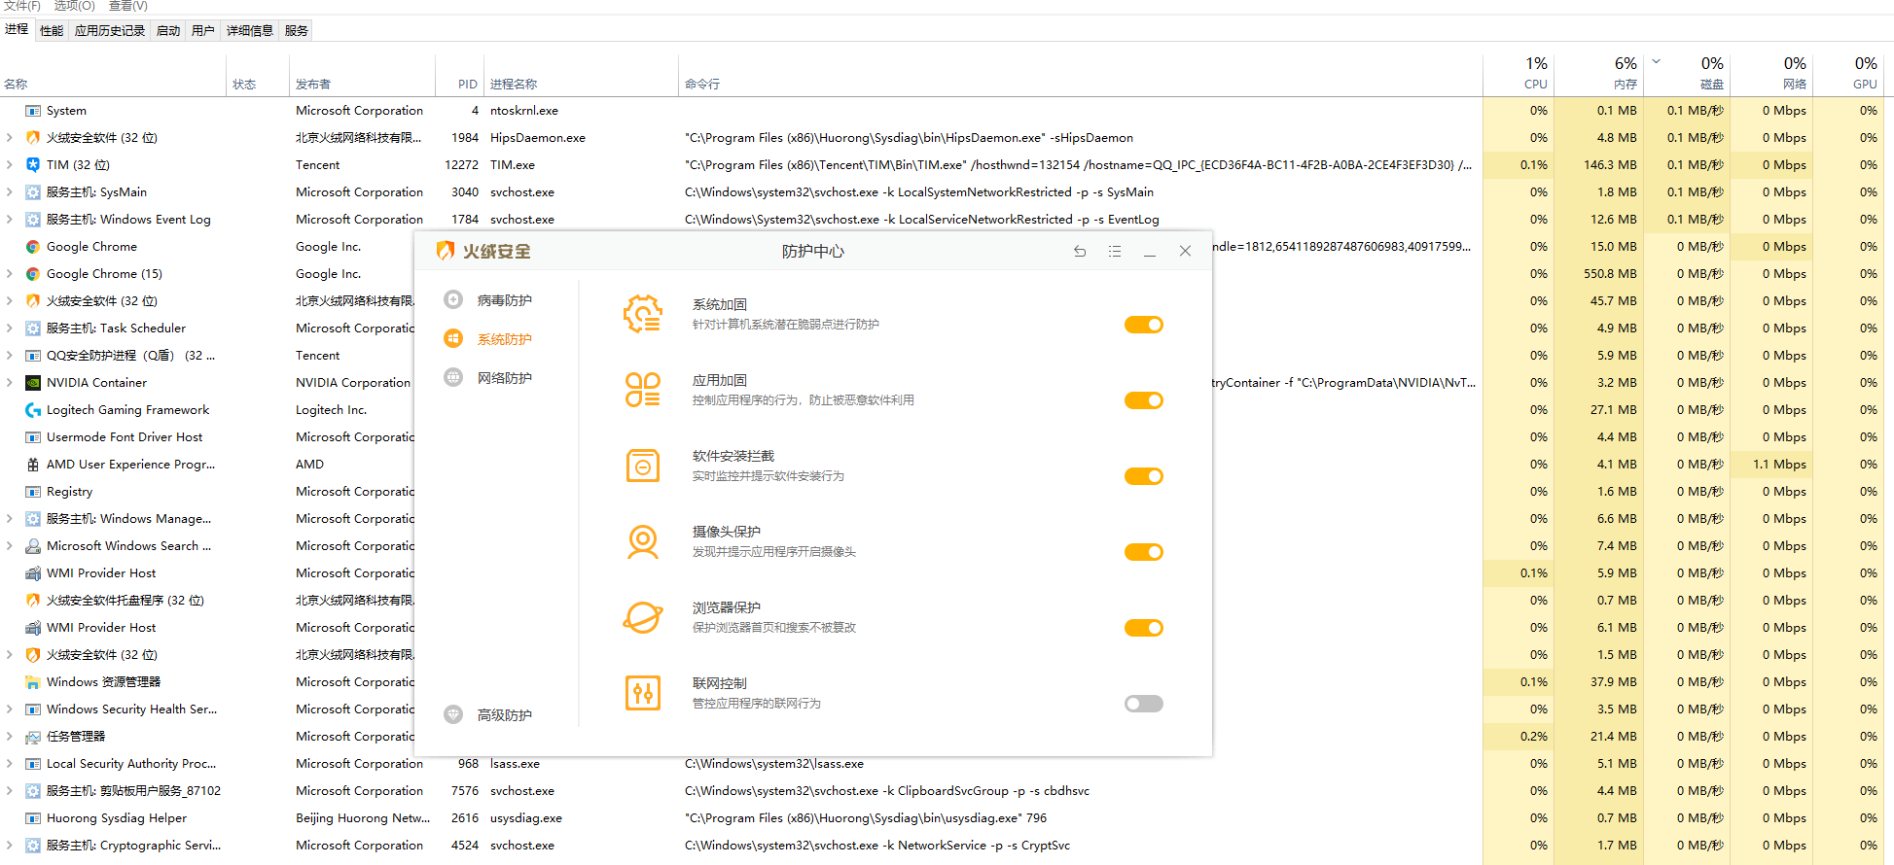Image resolution: width=1894 pixels, height=865 pixels.
Task: Expand 服务主机: Task Scheduler row
Action: (10, 328)
